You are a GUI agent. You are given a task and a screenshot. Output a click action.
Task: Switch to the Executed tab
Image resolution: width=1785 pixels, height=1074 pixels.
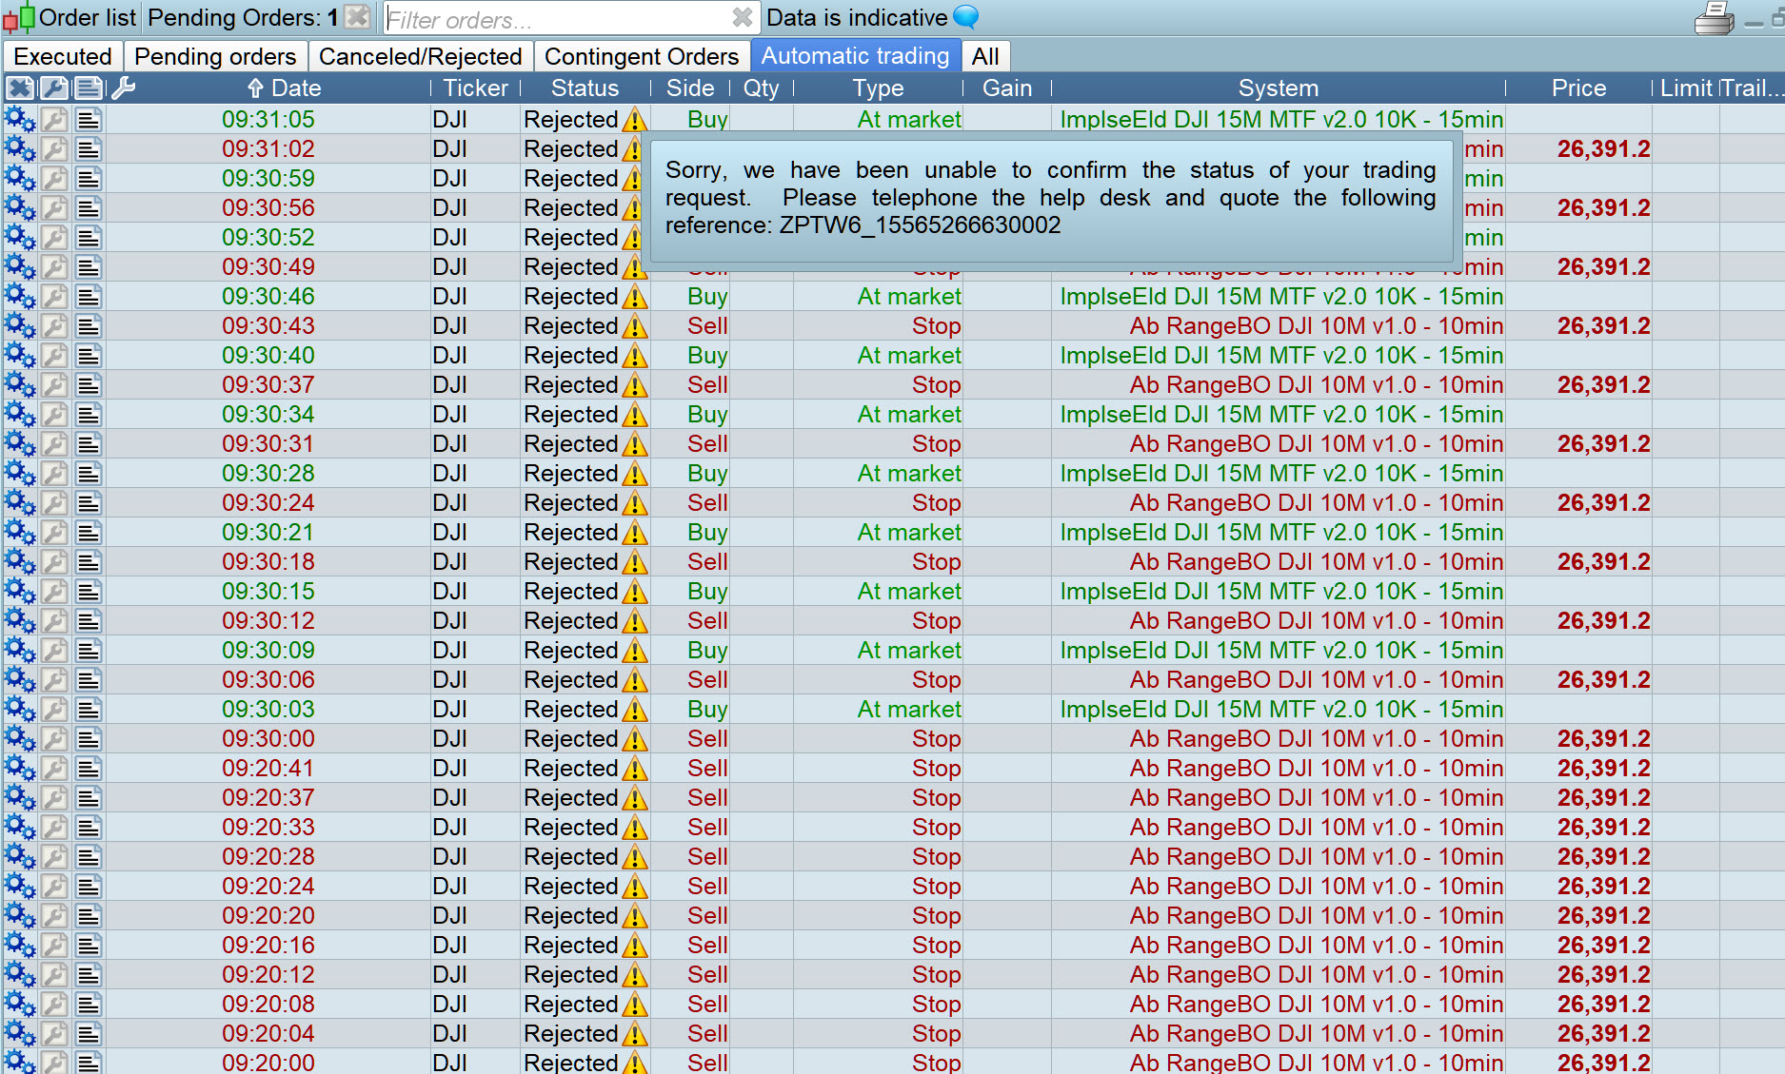[x=63, y=56]
